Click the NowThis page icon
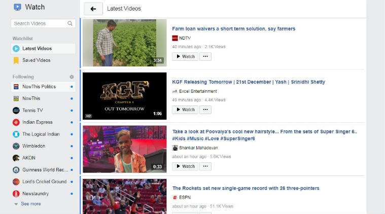 pyautogui.click(x=16, y=98)
